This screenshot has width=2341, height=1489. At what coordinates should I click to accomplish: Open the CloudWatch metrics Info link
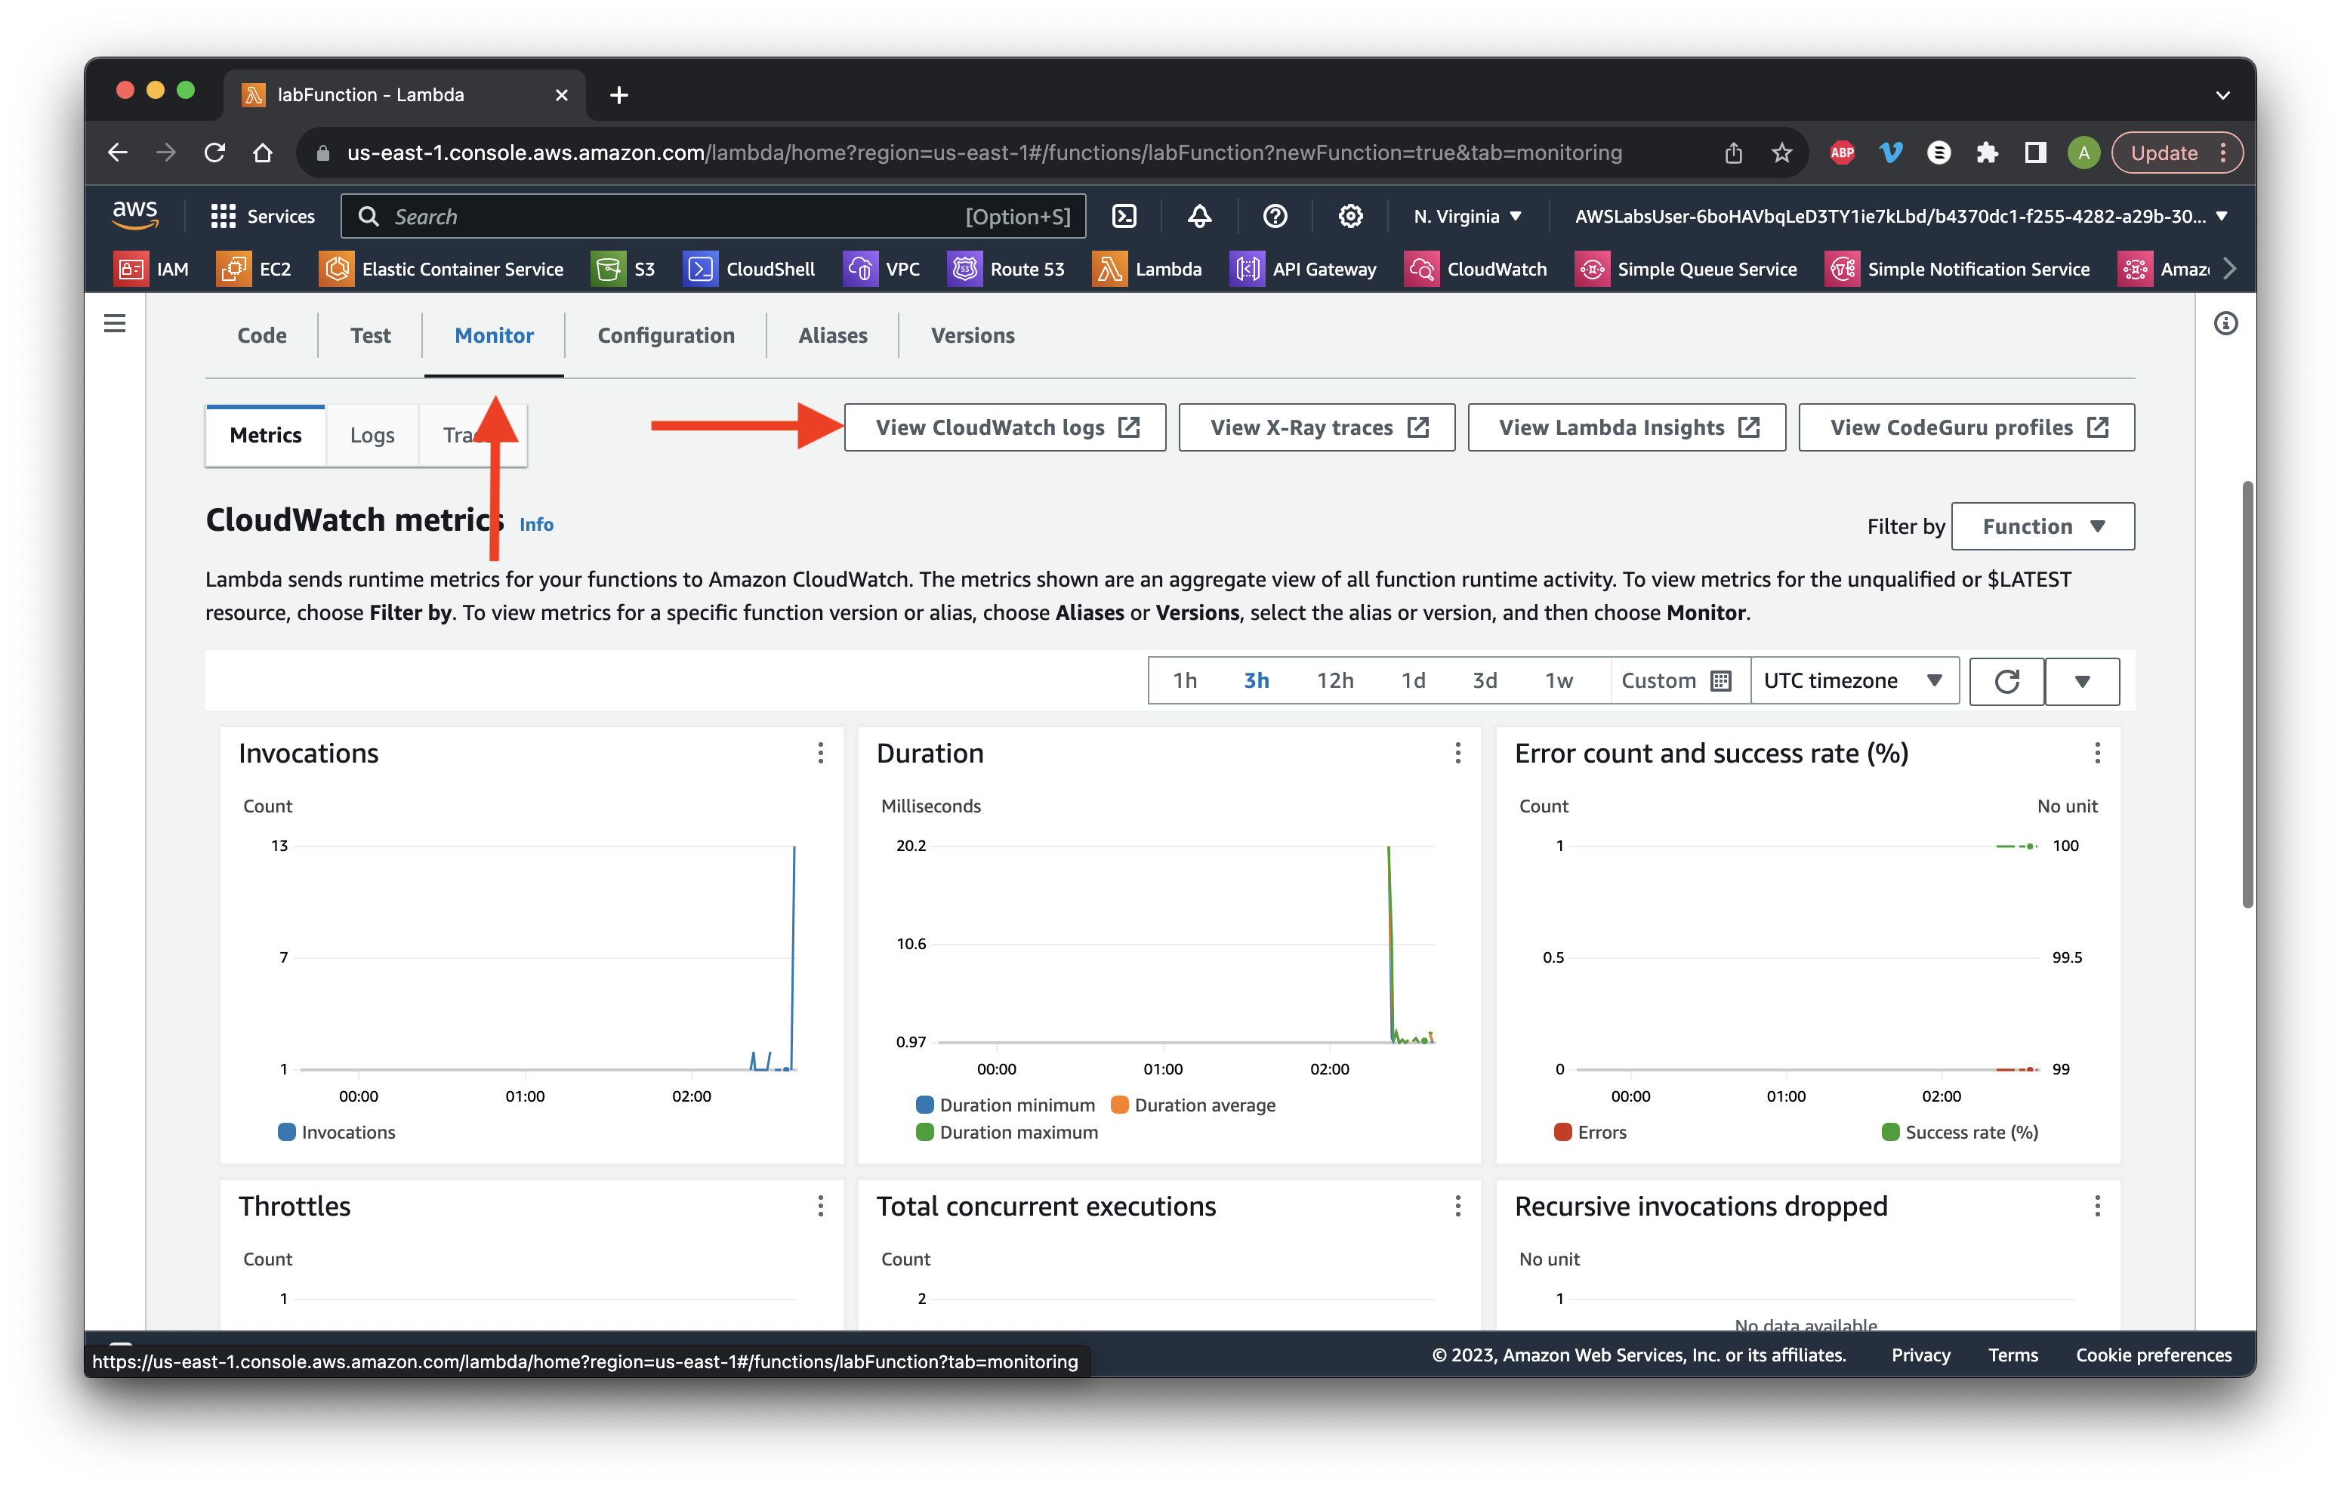(x=535, y=524)
